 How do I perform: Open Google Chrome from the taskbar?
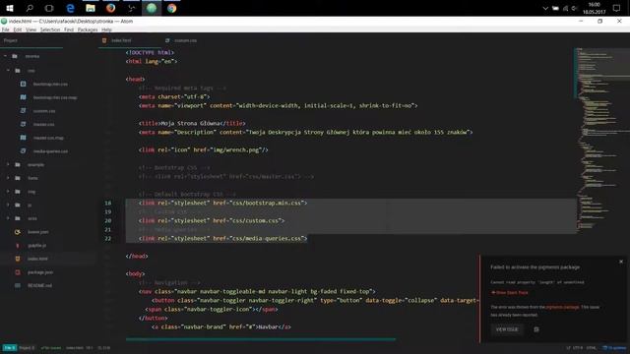[x=172, y=8]
